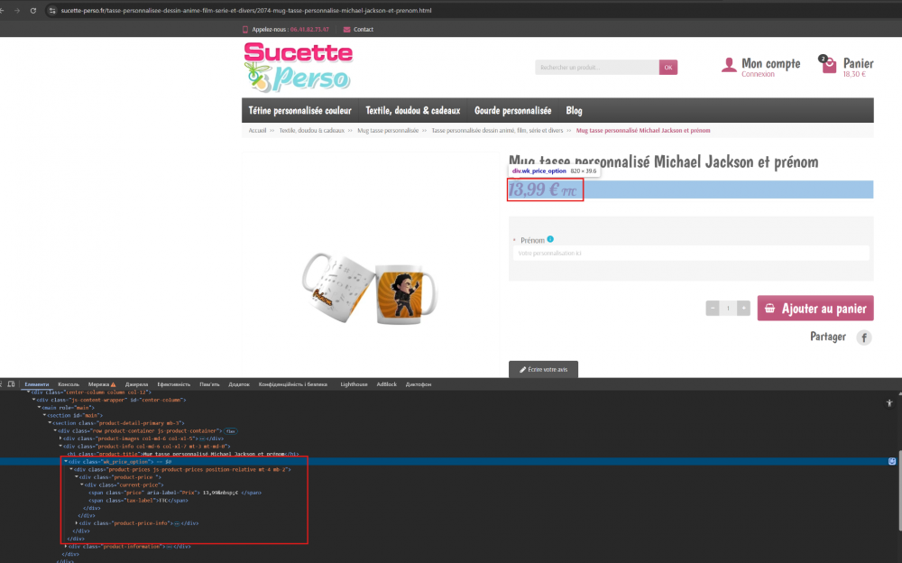
Task: Open Gourde personnalisée menu
Action: coord(512,111)
